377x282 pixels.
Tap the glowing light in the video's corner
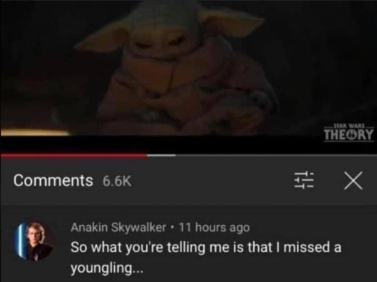(35, 132)
